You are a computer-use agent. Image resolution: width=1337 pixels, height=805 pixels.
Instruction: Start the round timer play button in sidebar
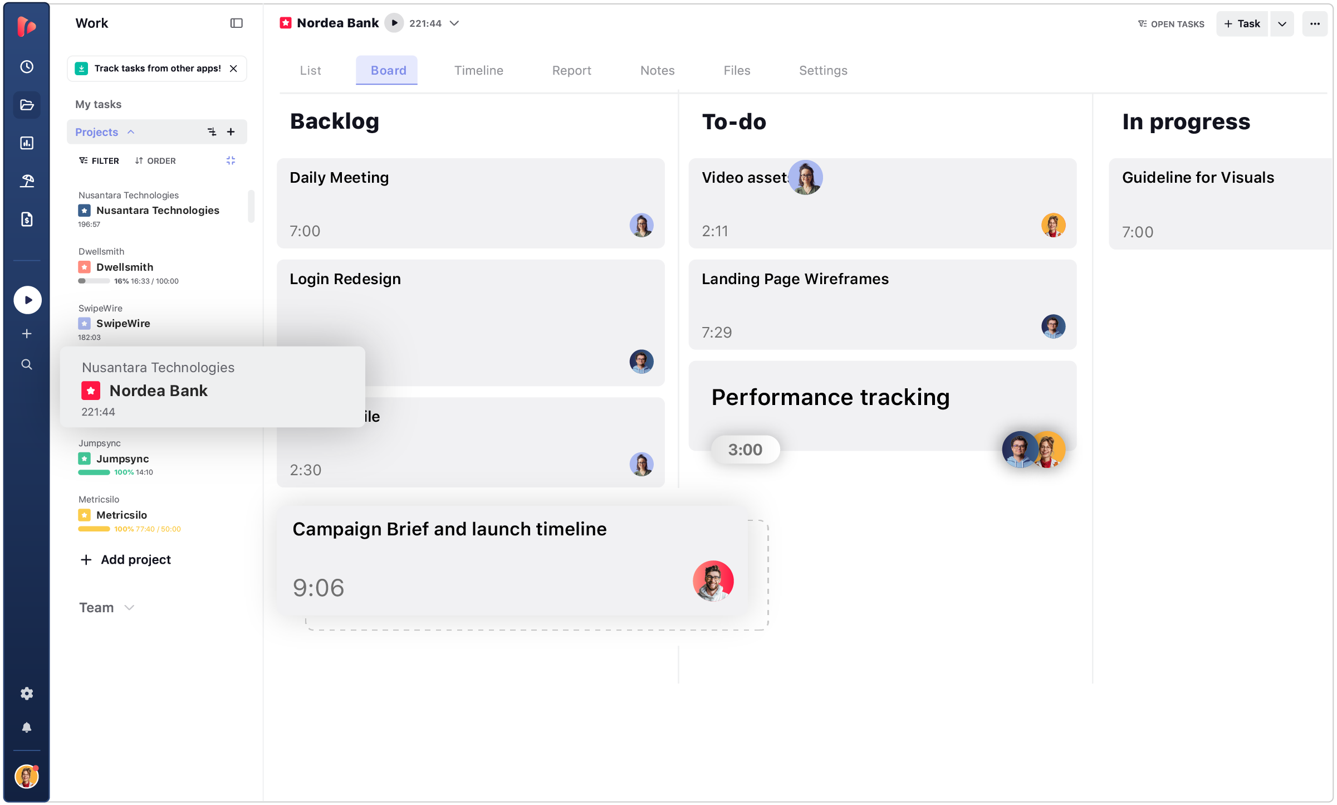point(27,300)
